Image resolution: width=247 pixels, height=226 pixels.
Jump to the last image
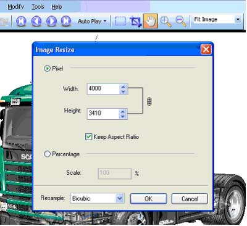[66, 21]
